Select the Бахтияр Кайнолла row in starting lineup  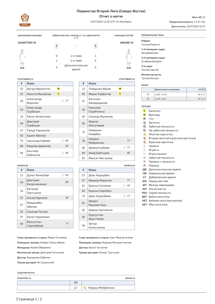45,153
